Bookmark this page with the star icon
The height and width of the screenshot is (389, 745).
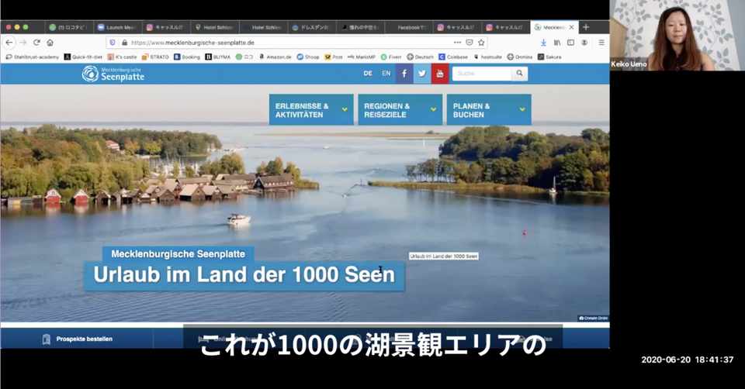point(481,42)
